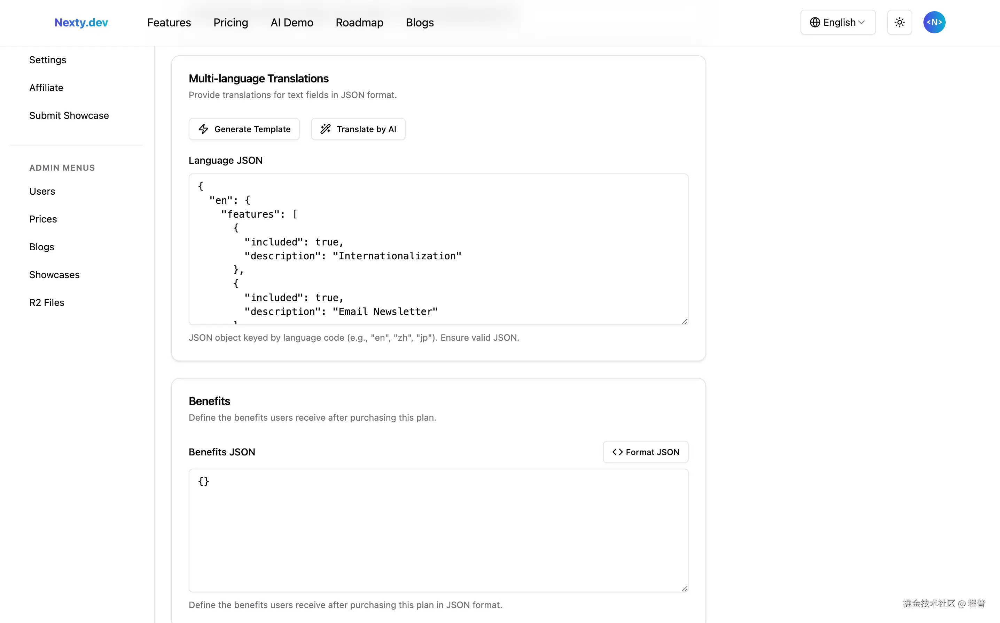Screen dimensions: 1000x623
Task: Select Users in Admin Menus
Action: tap(42, 191)
